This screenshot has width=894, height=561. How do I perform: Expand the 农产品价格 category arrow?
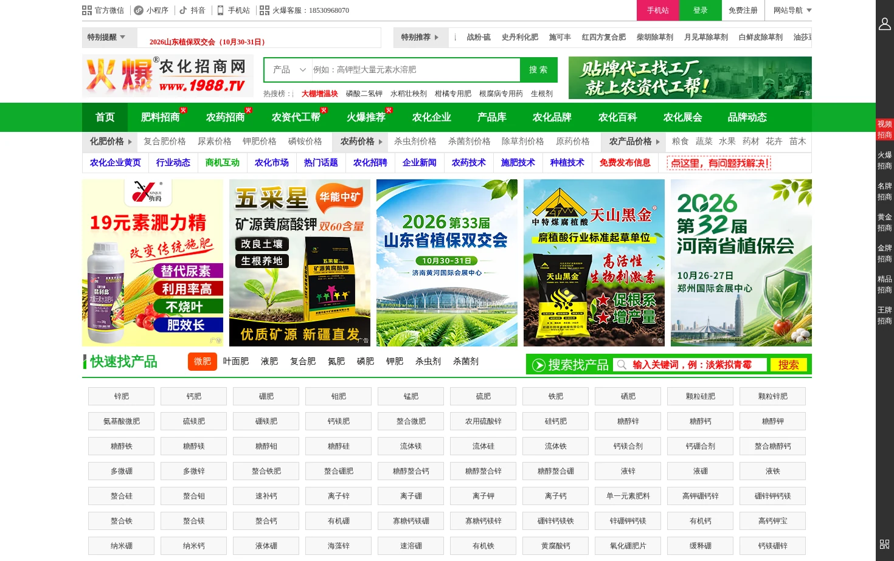[658, 142]
